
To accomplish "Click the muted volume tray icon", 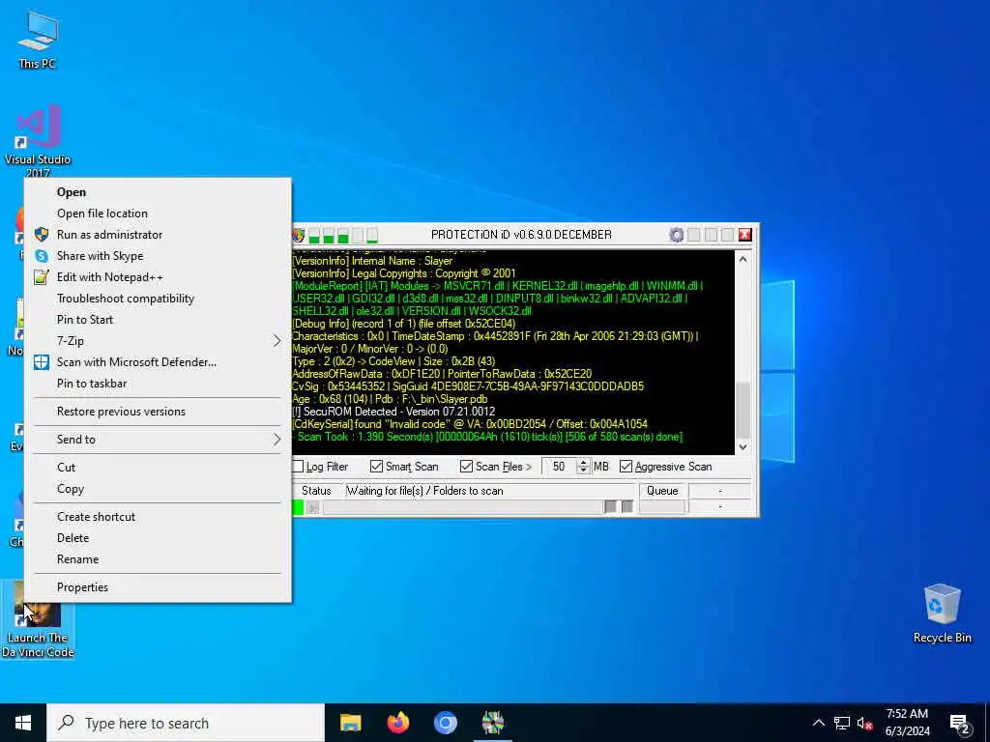I will point(864,724).
